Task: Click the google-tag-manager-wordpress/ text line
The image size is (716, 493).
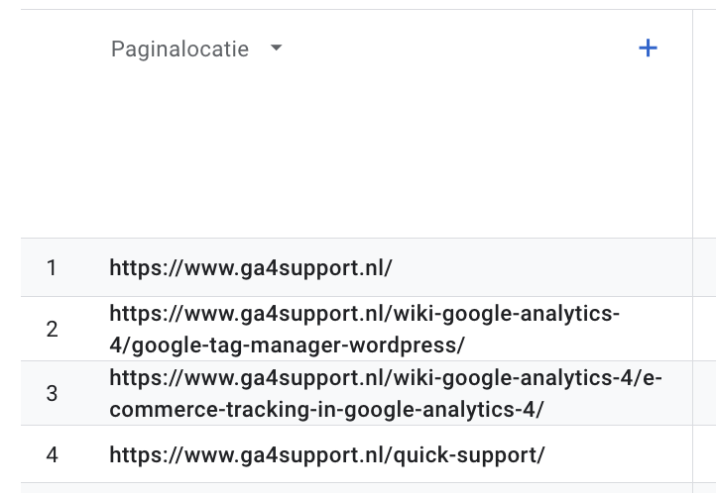Action: coord(288,345)
